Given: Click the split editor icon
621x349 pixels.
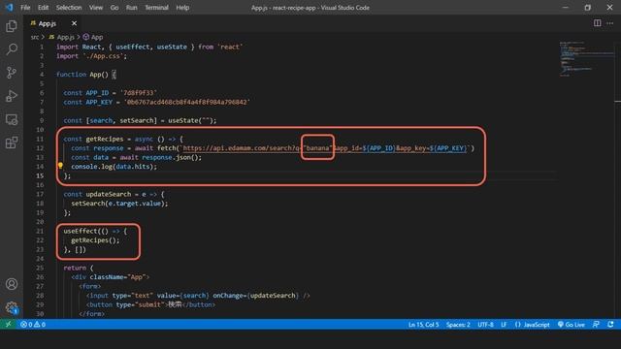Looking at the screenshot, I should (x=597, y=23).
